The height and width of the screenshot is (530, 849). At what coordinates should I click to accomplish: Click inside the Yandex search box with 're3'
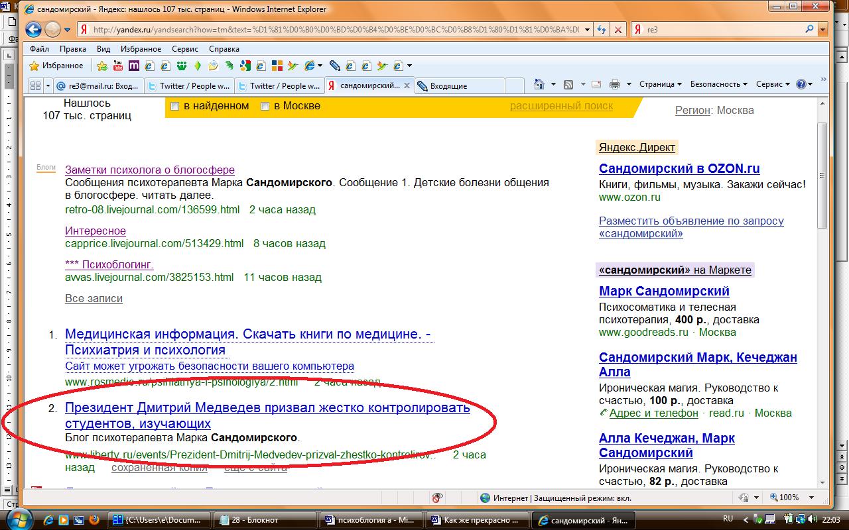click(723, 30)
